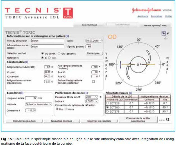Screen dimensions: 177x145
Task: Click 'Nouvelles données' button
Action: click(x=62, y=121)
